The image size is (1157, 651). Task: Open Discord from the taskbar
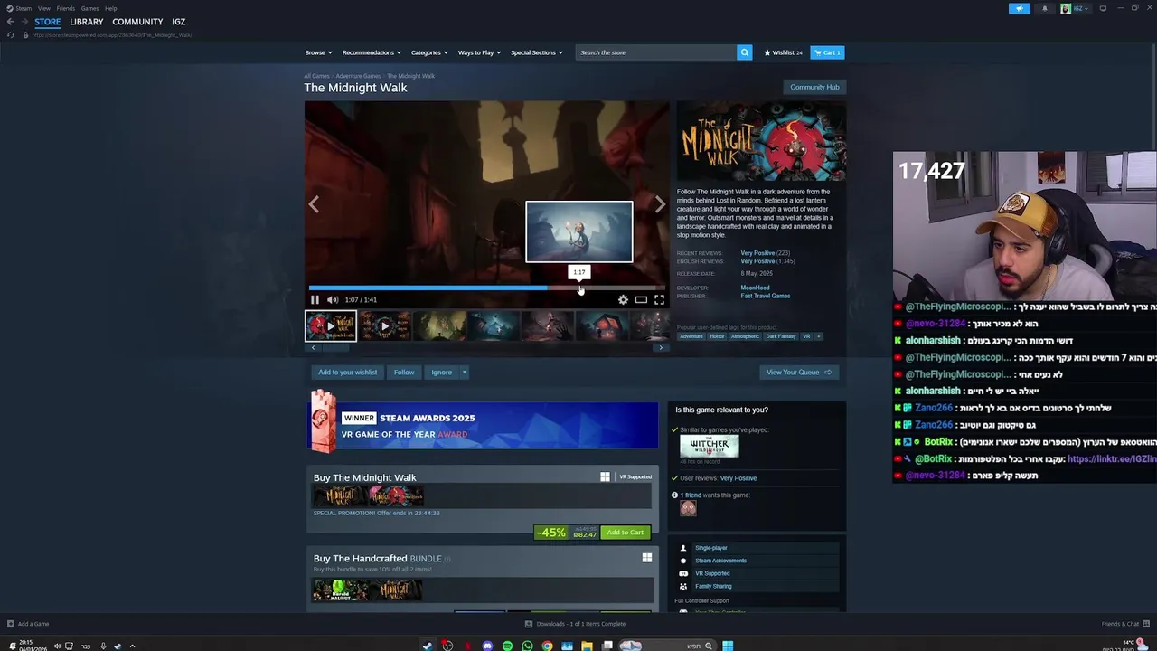tap(487, 646)
